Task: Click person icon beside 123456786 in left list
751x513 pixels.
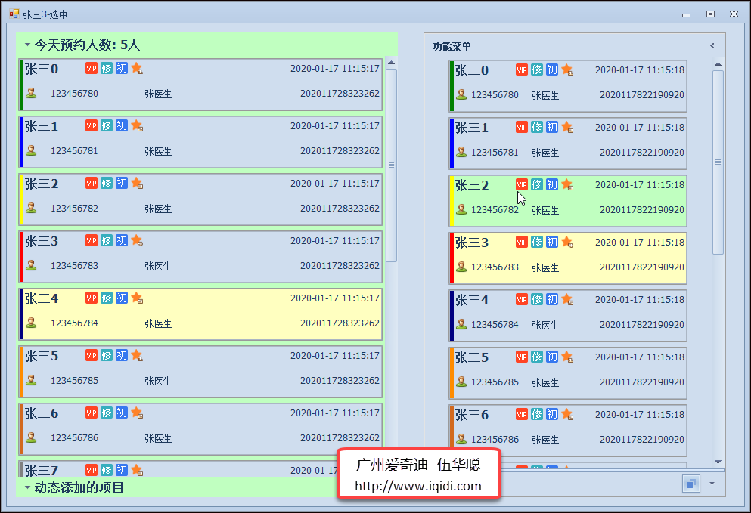Action: 31,438
